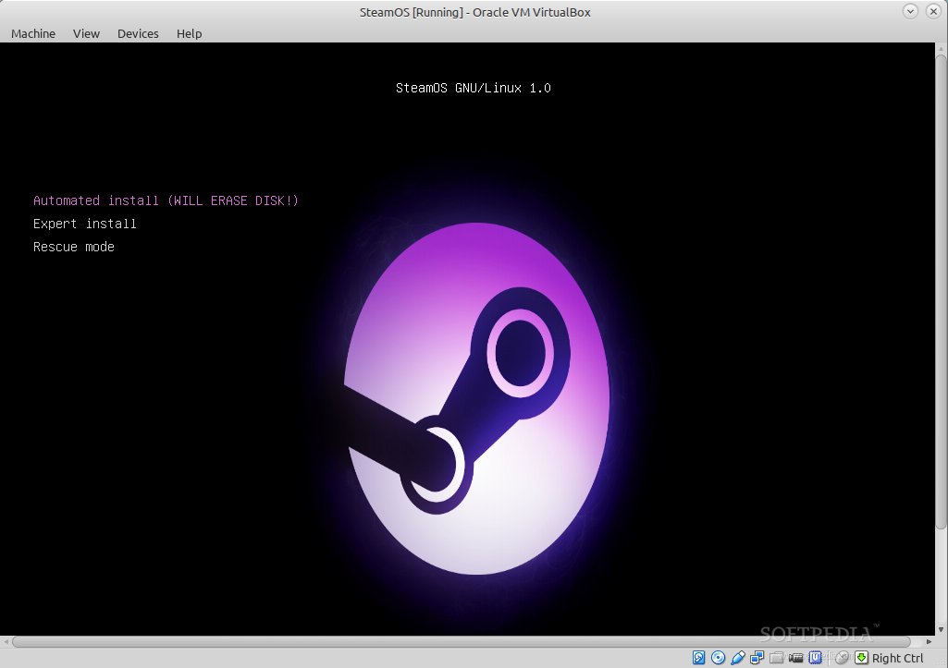948x668 pixels.
Task: Click the vertical scrollbar down arrow
Action: pos(941,628)
